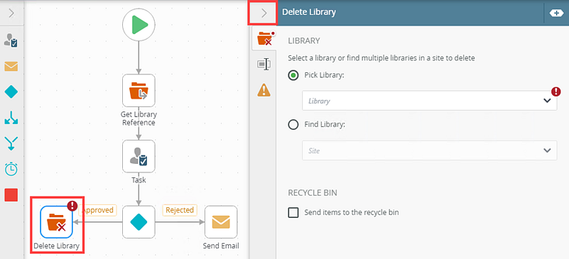Image resolution: width=569 pixels, height=259 pixels.
Task: Open the Errors warning triangle tab
Action: click(x=264, y=89)
